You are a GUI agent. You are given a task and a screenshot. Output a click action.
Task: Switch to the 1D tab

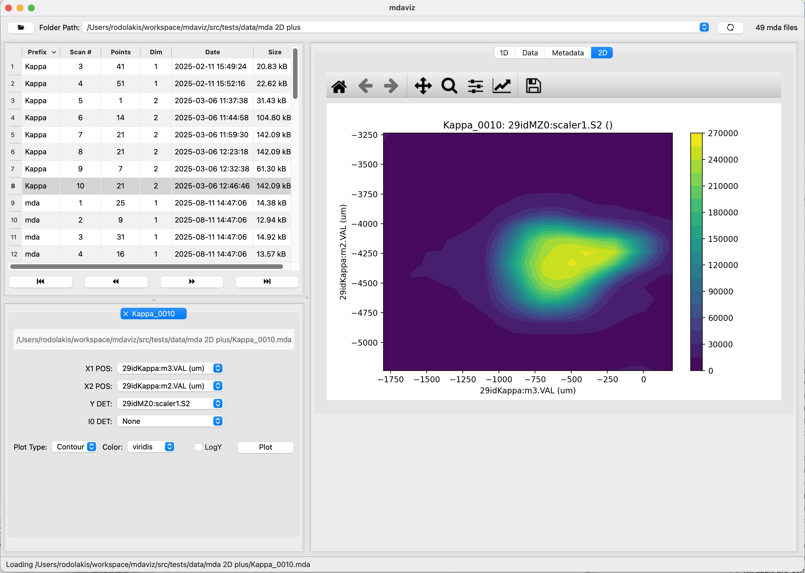[x=504, y=53]
